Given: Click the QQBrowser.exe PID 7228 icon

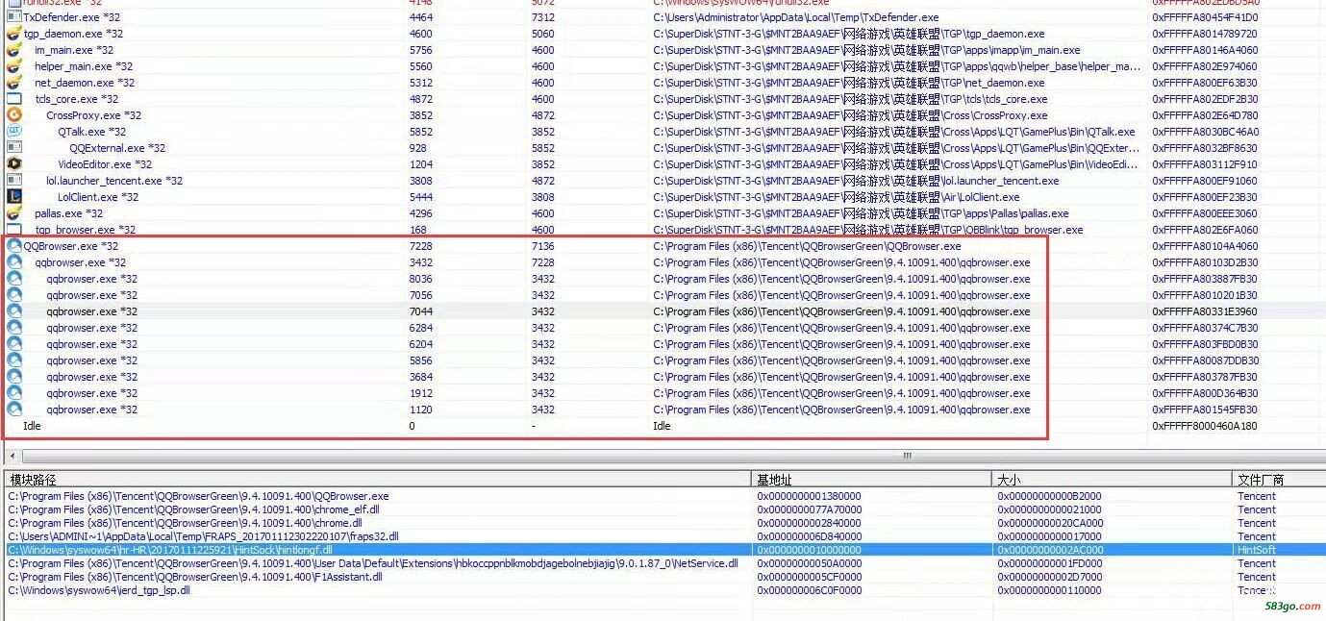Looking at the screenshot, I should (x=14, y=246).
